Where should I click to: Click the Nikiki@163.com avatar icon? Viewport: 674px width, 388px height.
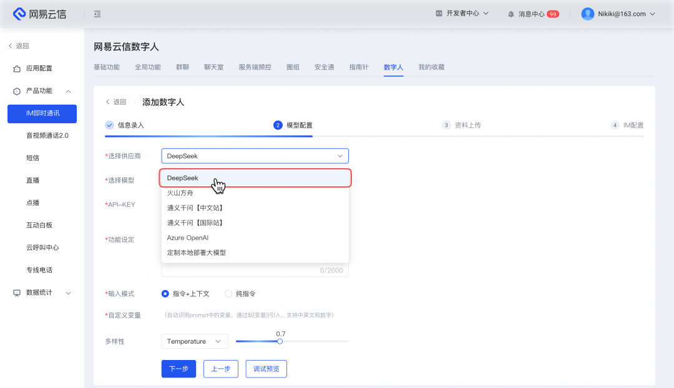click(x=587, y=13)
